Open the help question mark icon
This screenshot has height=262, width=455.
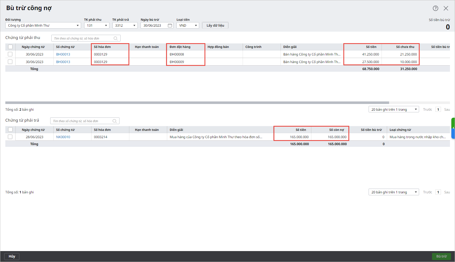coord(435,8)
